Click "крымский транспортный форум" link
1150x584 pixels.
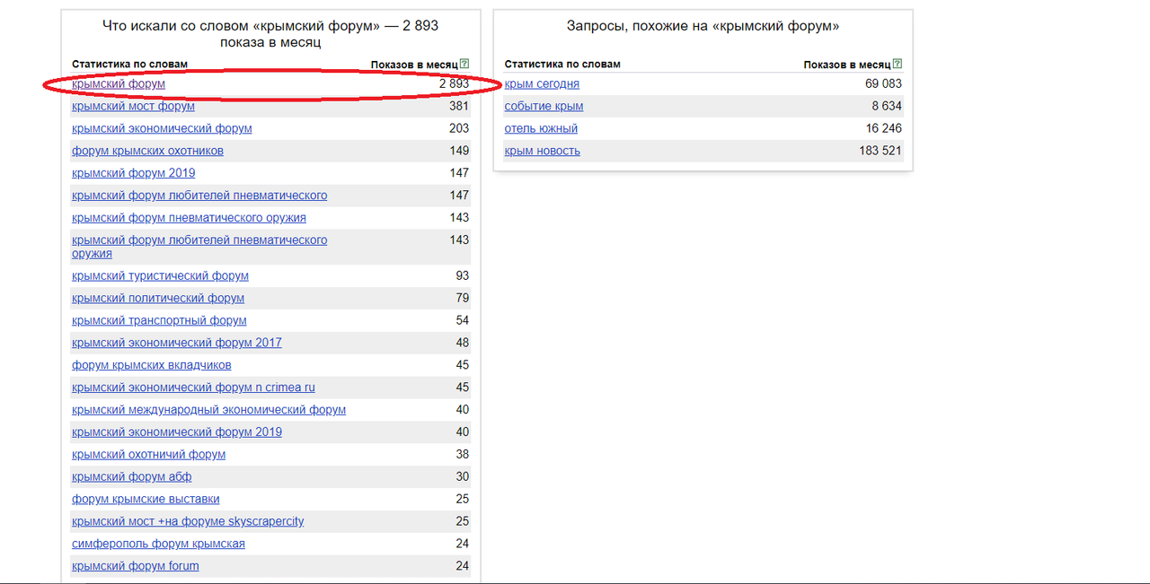159,320
